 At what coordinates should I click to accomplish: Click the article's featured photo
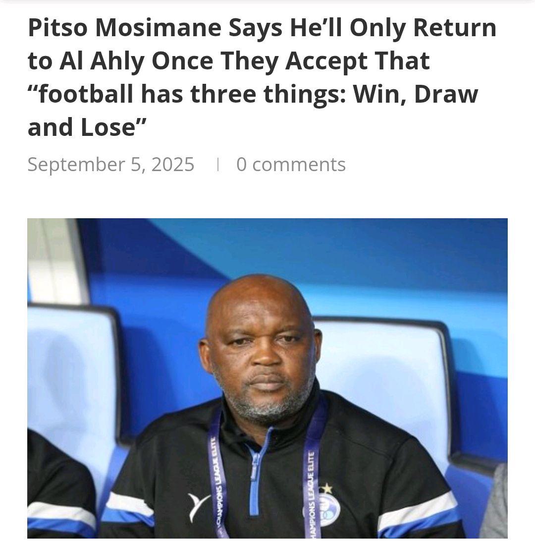pyautogui.click(x=267, y=378)
